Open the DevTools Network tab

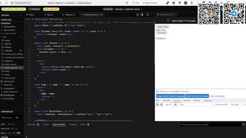click(x=196, y=100)
